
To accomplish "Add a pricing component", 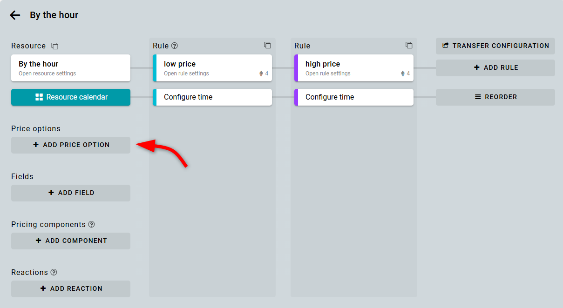I will (x=71, y=241).
